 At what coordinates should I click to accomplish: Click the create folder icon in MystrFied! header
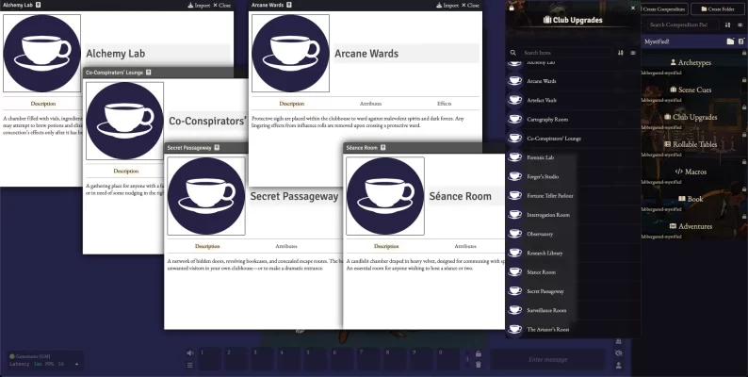pos(729,42)
